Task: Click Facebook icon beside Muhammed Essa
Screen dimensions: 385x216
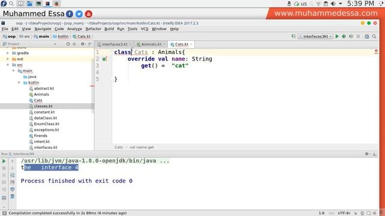Action: pos(70,14)
